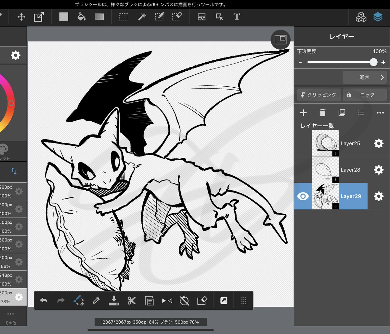Pick the eyedropper in bottom toolbar

(96, 301)
